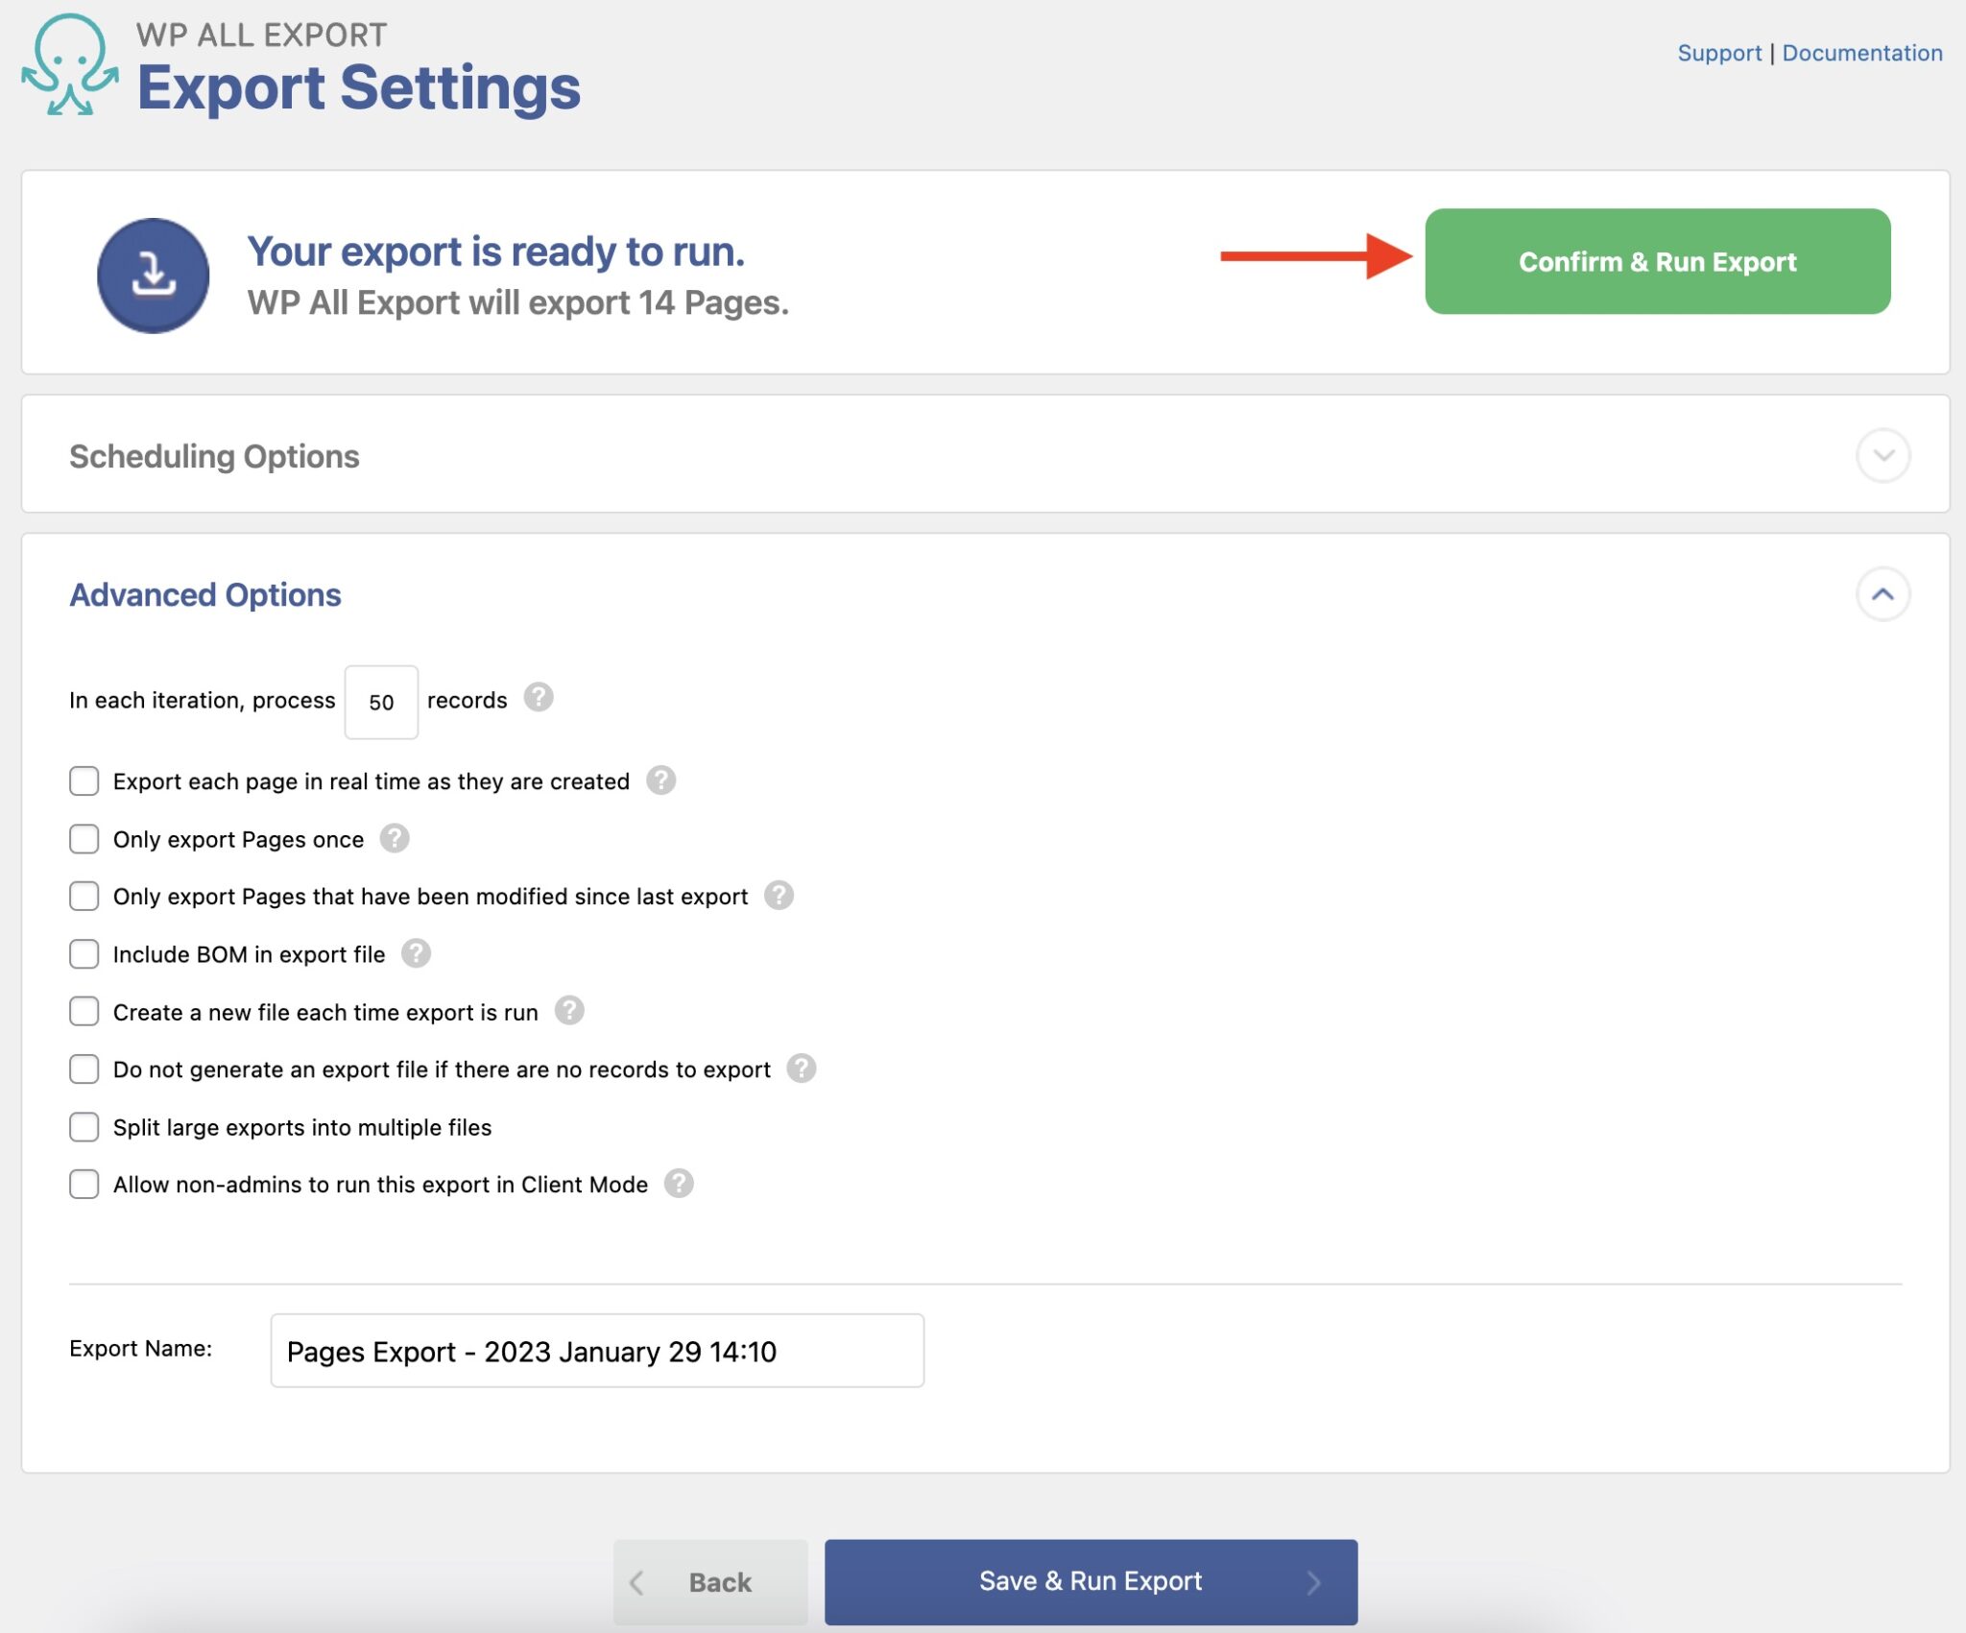Open help for modified-since-last-export option

pyautogui.click(x=780, y=896)
